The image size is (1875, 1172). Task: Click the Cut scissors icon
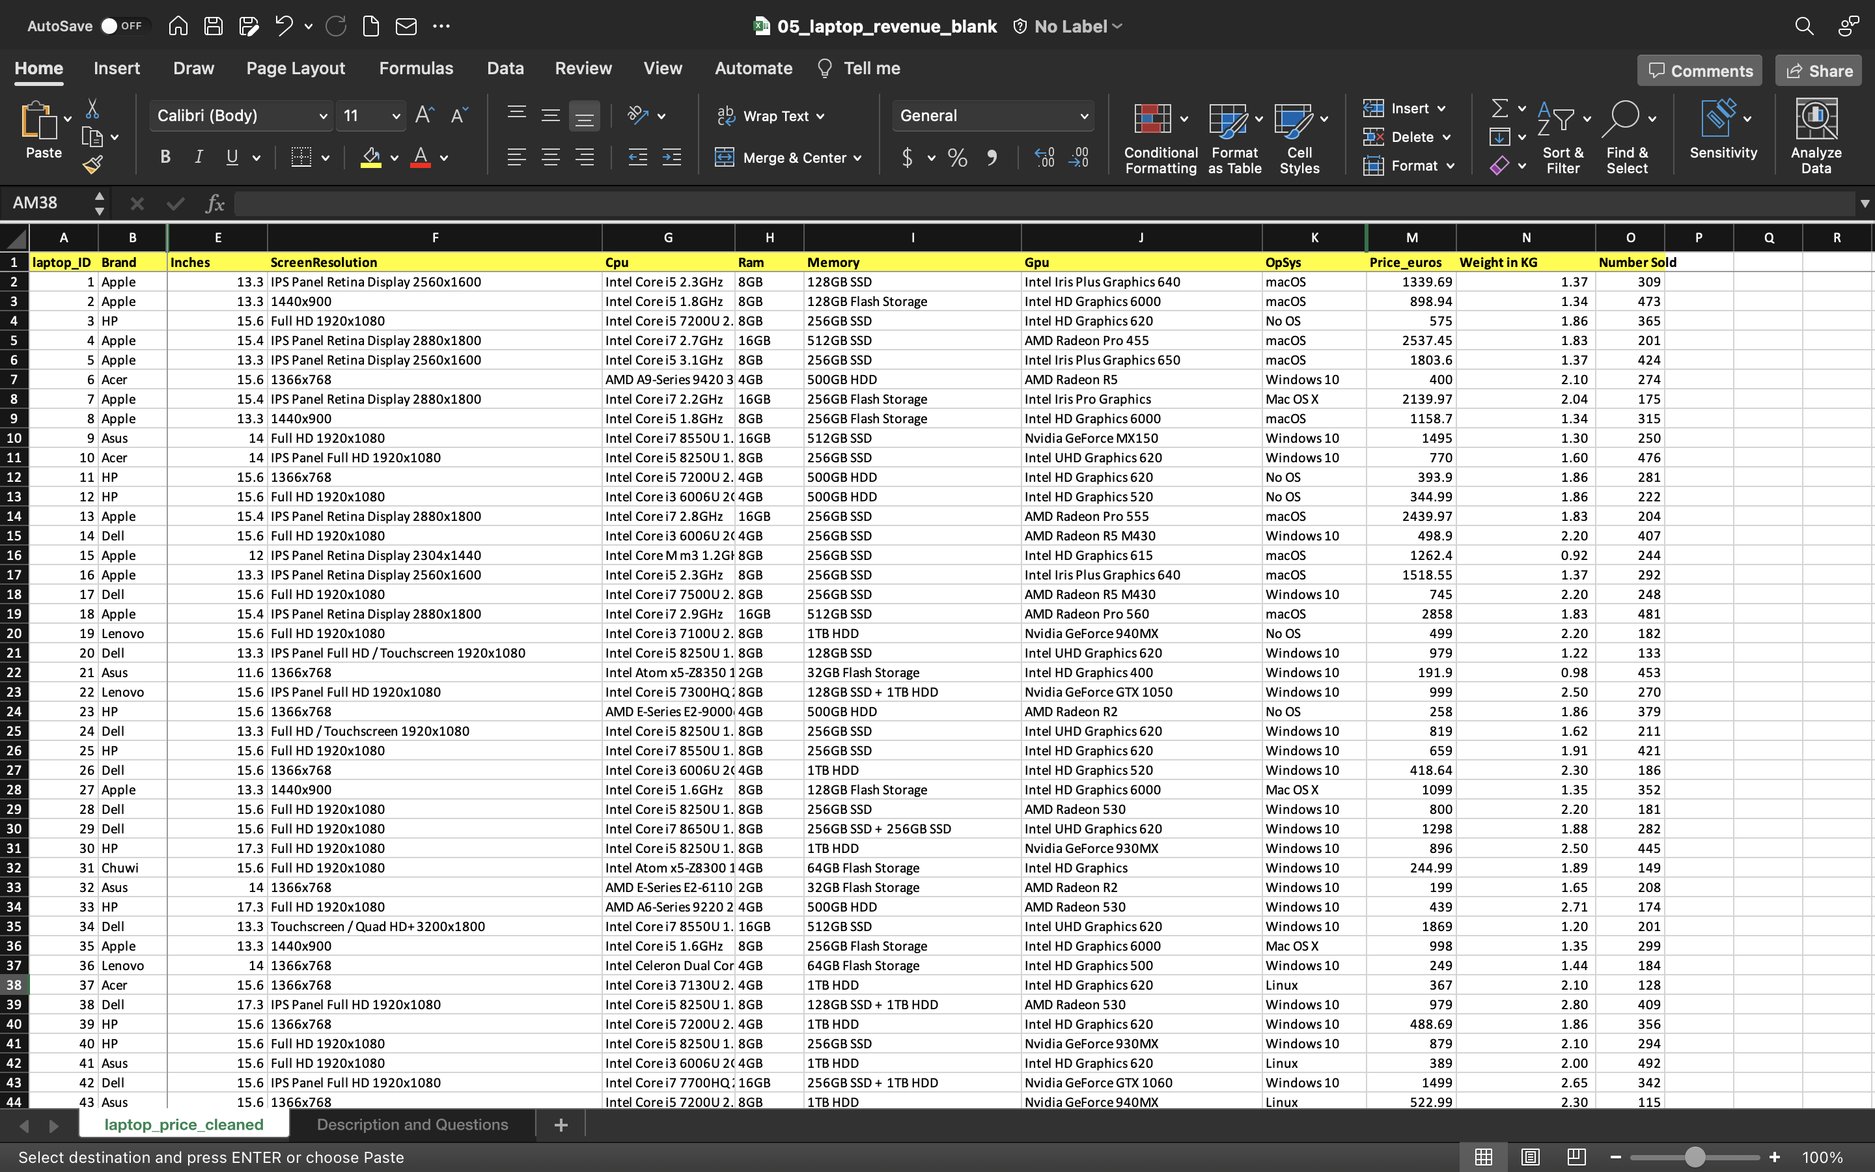[92, 109]
